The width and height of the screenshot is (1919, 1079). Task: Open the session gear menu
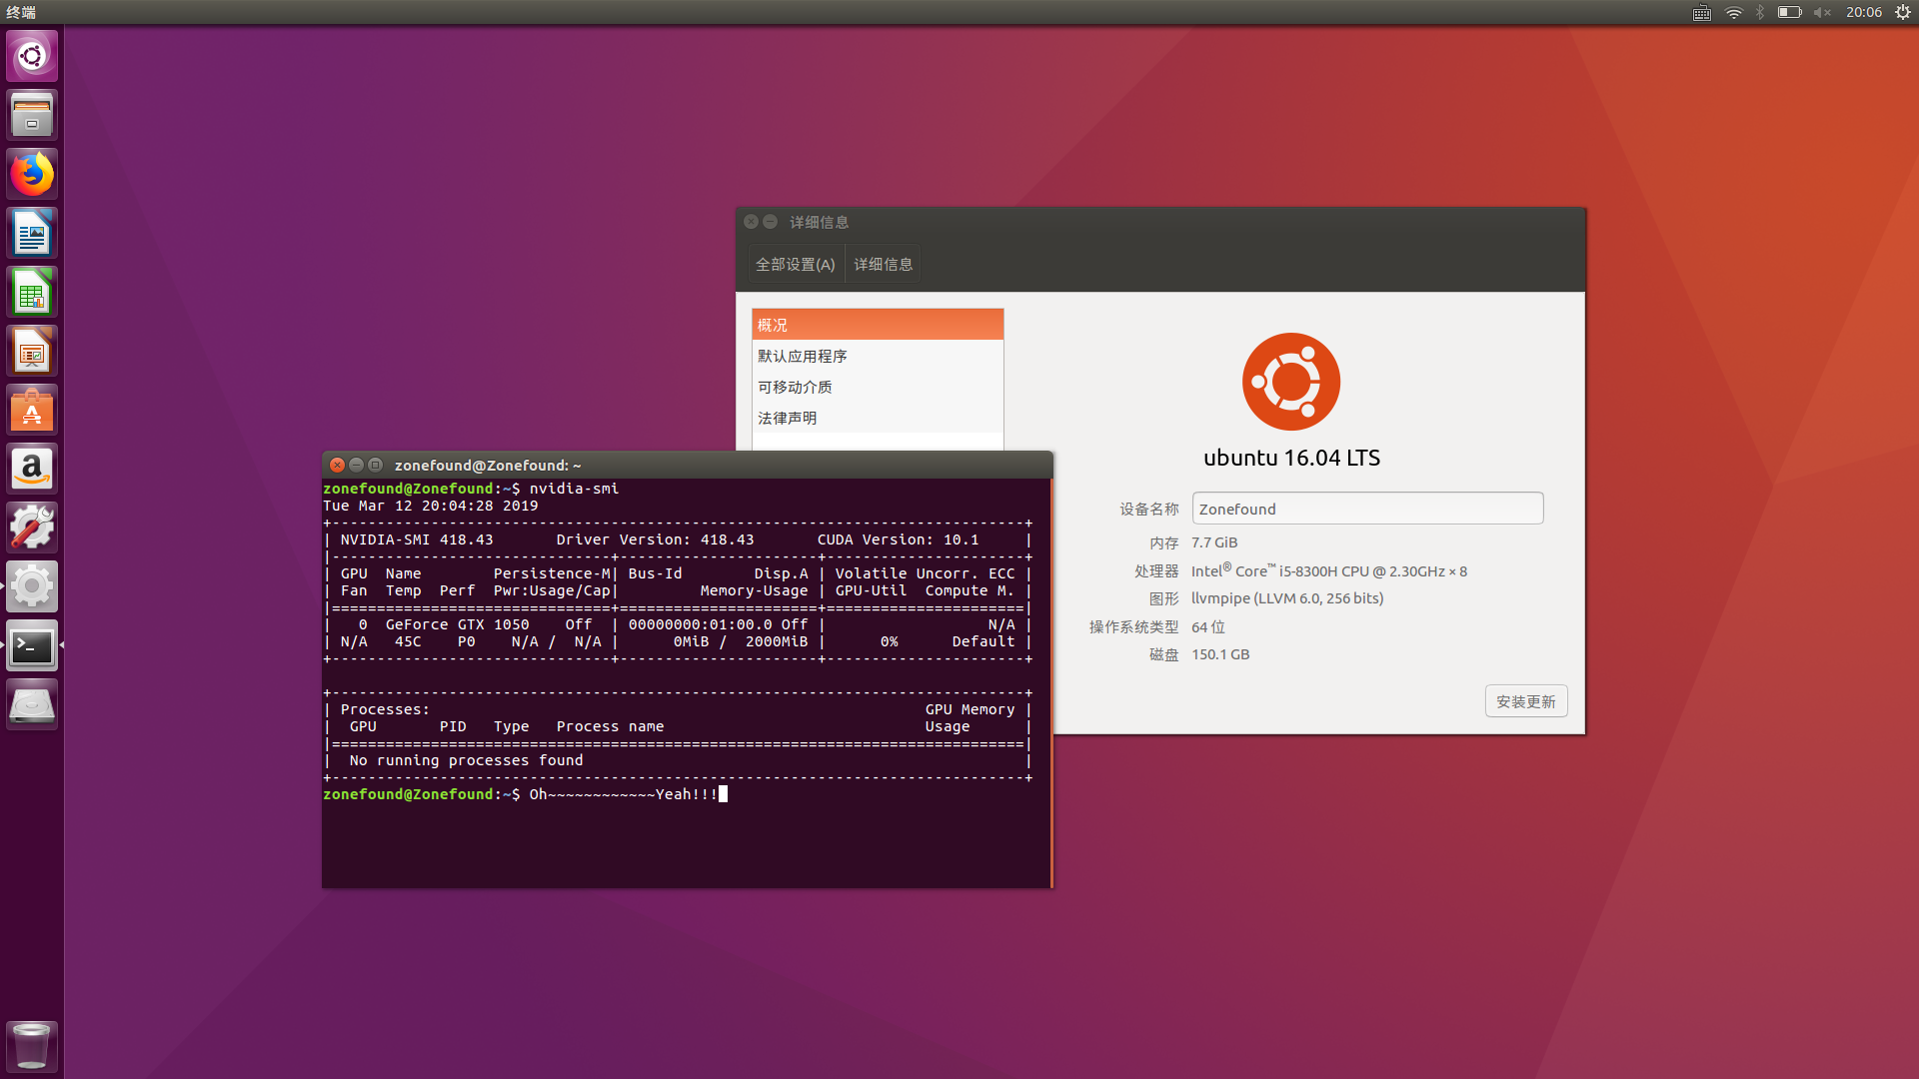click(x=1901, y=13)
